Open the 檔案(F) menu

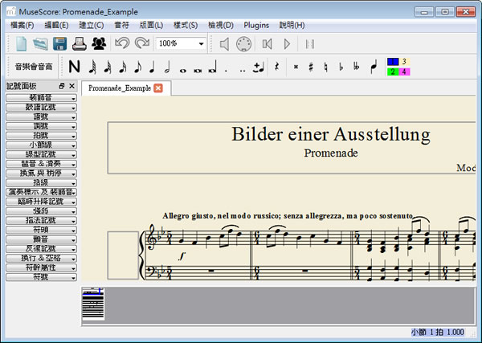(x=22, y=25)
